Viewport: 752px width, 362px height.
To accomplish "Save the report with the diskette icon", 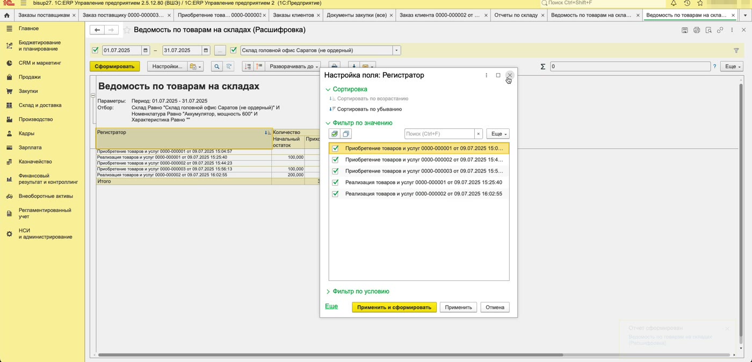I will coord(685,30).
